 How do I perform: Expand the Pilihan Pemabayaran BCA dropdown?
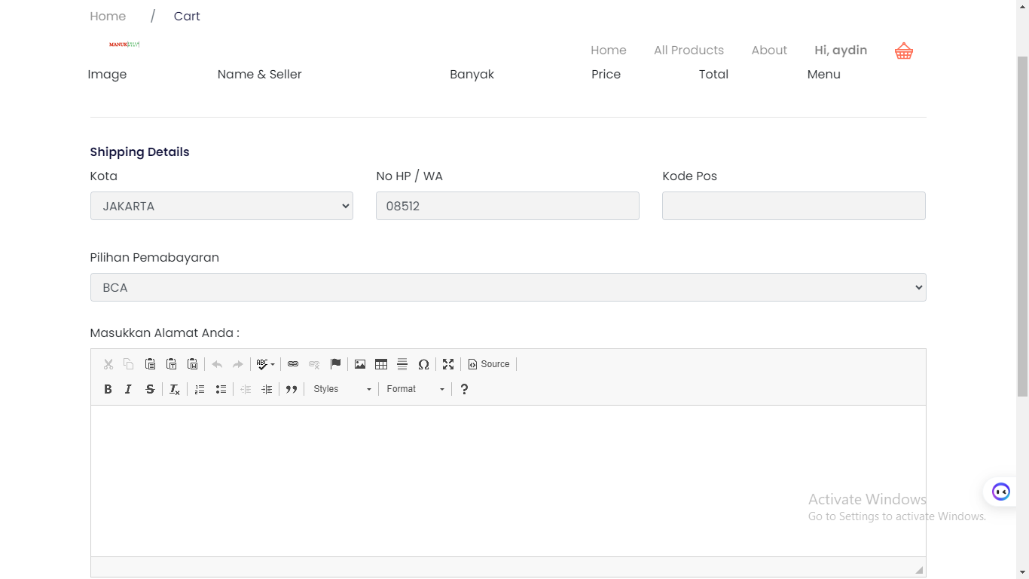pos(508,287)
